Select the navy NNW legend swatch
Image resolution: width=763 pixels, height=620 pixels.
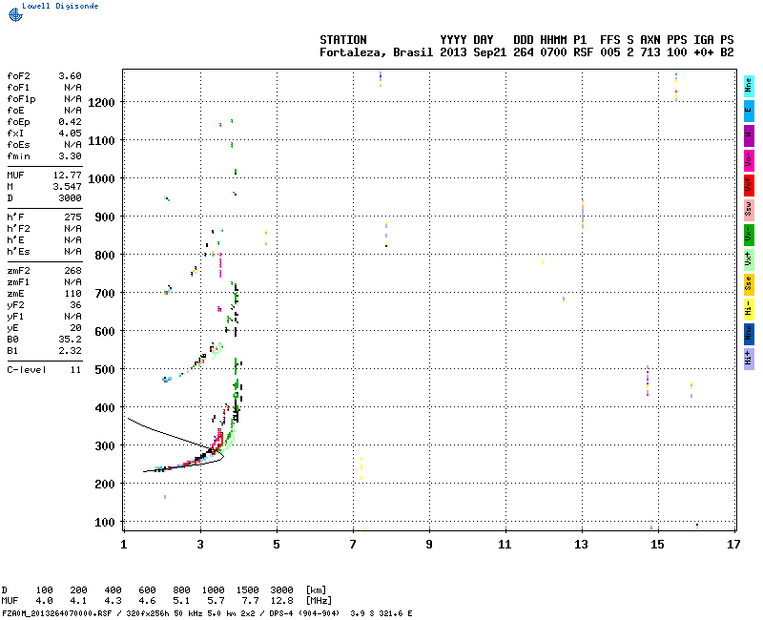click(749, 334)
